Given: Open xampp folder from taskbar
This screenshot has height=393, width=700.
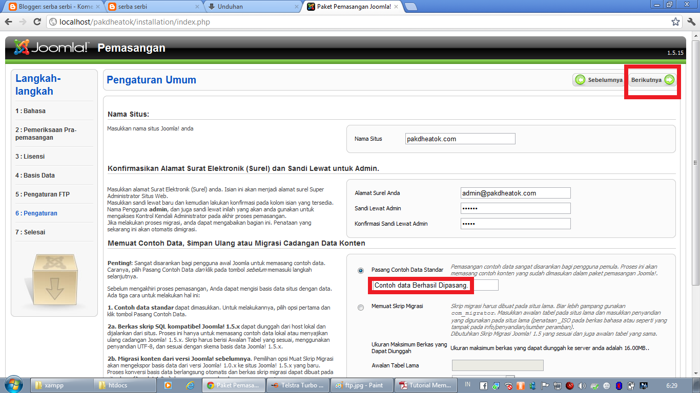Looking at the screenshot, I should click(x=62, y=385).
